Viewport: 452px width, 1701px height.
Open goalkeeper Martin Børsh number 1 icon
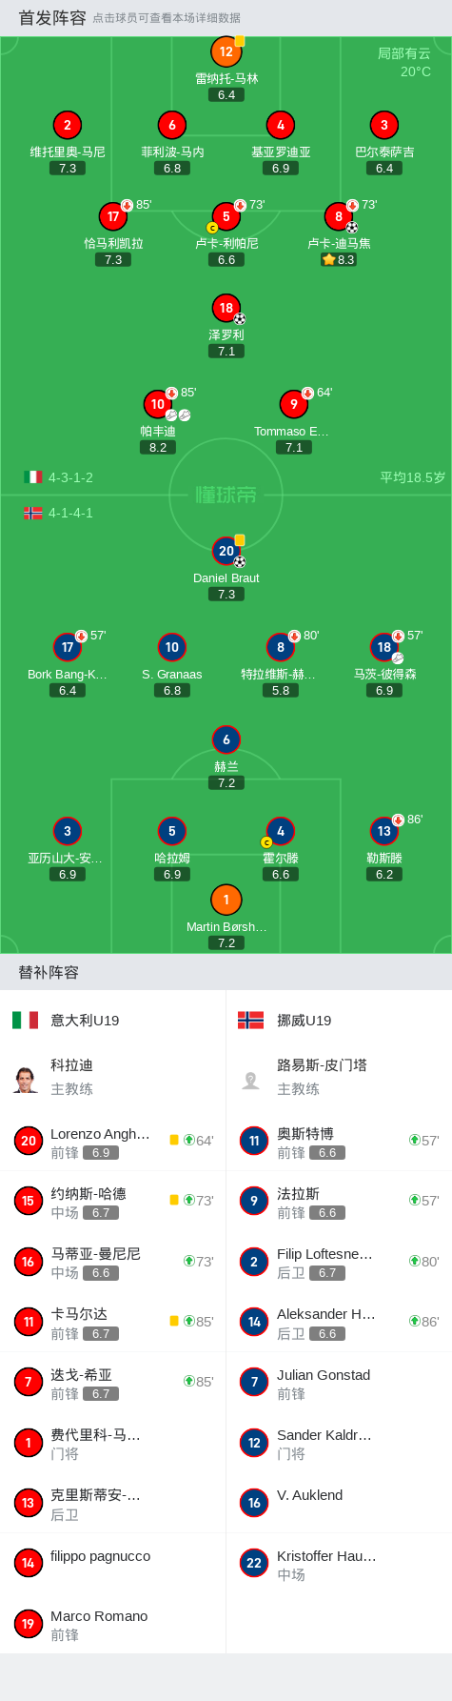pyautogui.click(x=226, y=900)
